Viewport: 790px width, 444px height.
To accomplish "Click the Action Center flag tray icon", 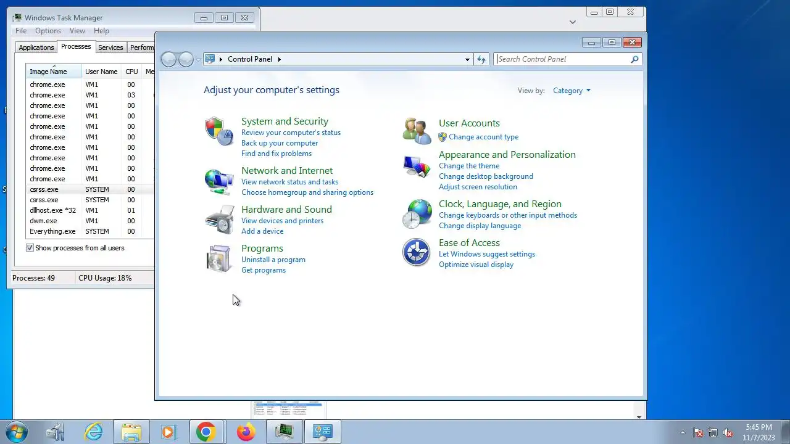I will tap(698, 433).
